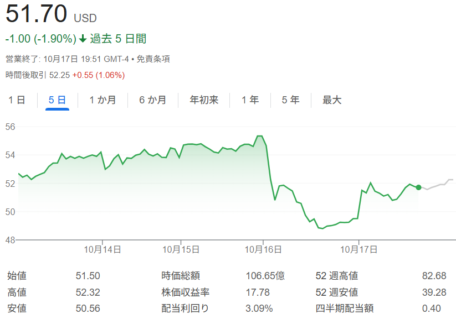Switch to the 1日 chart range
The image size is (456, 319).
(17, 100)
